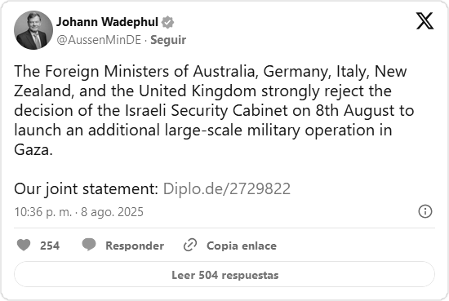
Task: Like the tweet with the heart icon
Action: click(x=24, y=246)
